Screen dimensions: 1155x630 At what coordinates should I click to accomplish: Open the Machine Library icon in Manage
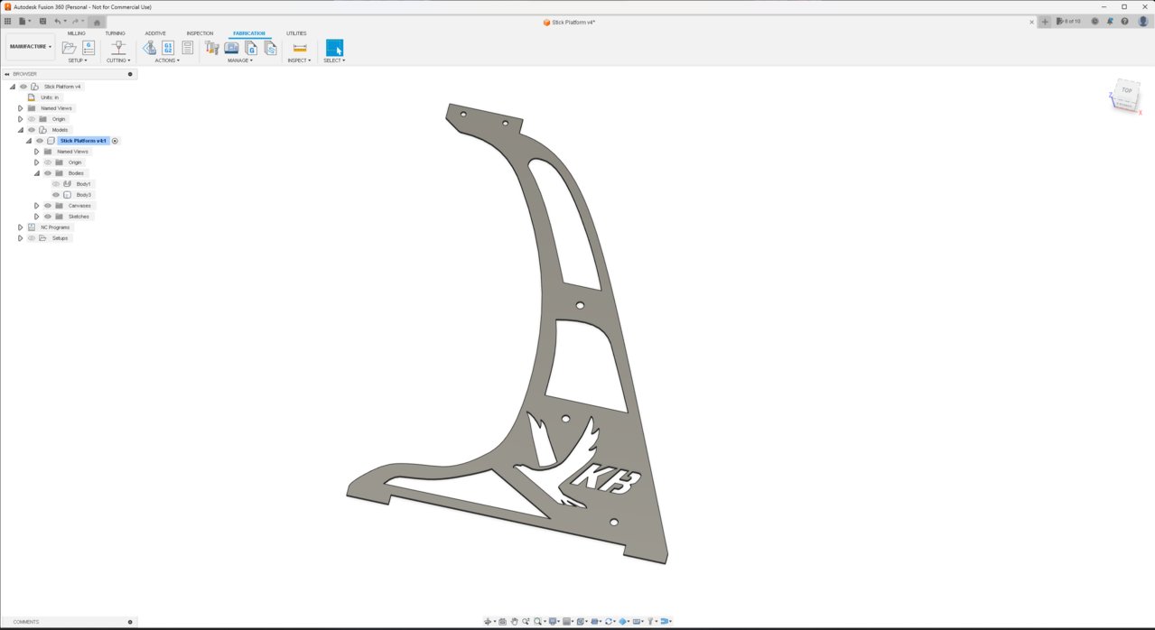(231, 48)
